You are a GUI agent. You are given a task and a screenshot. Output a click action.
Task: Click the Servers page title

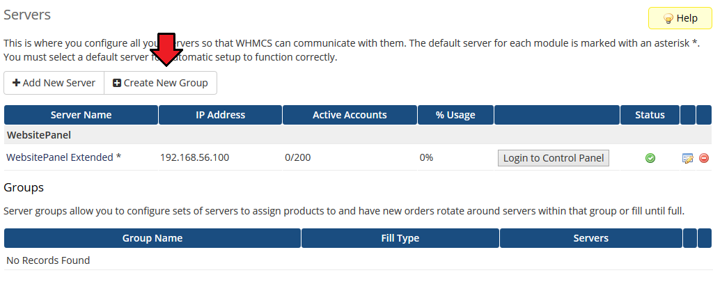click(27, 15)
